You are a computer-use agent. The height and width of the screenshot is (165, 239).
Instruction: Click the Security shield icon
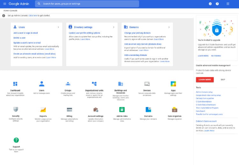16,110
